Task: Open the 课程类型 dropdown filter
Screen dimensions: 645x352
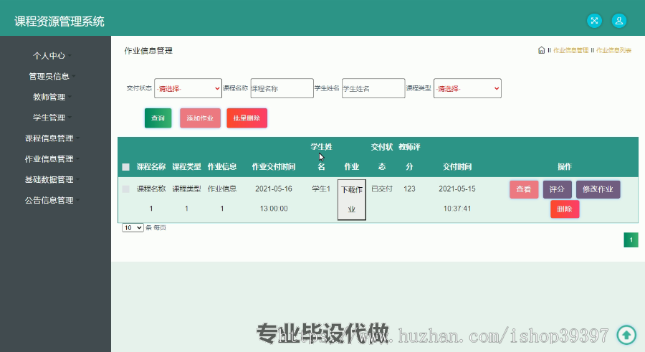Action: click(x=467, y=88)
